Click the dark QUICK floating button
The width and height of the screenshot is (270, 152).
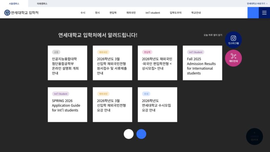click(x=254, y=137)
